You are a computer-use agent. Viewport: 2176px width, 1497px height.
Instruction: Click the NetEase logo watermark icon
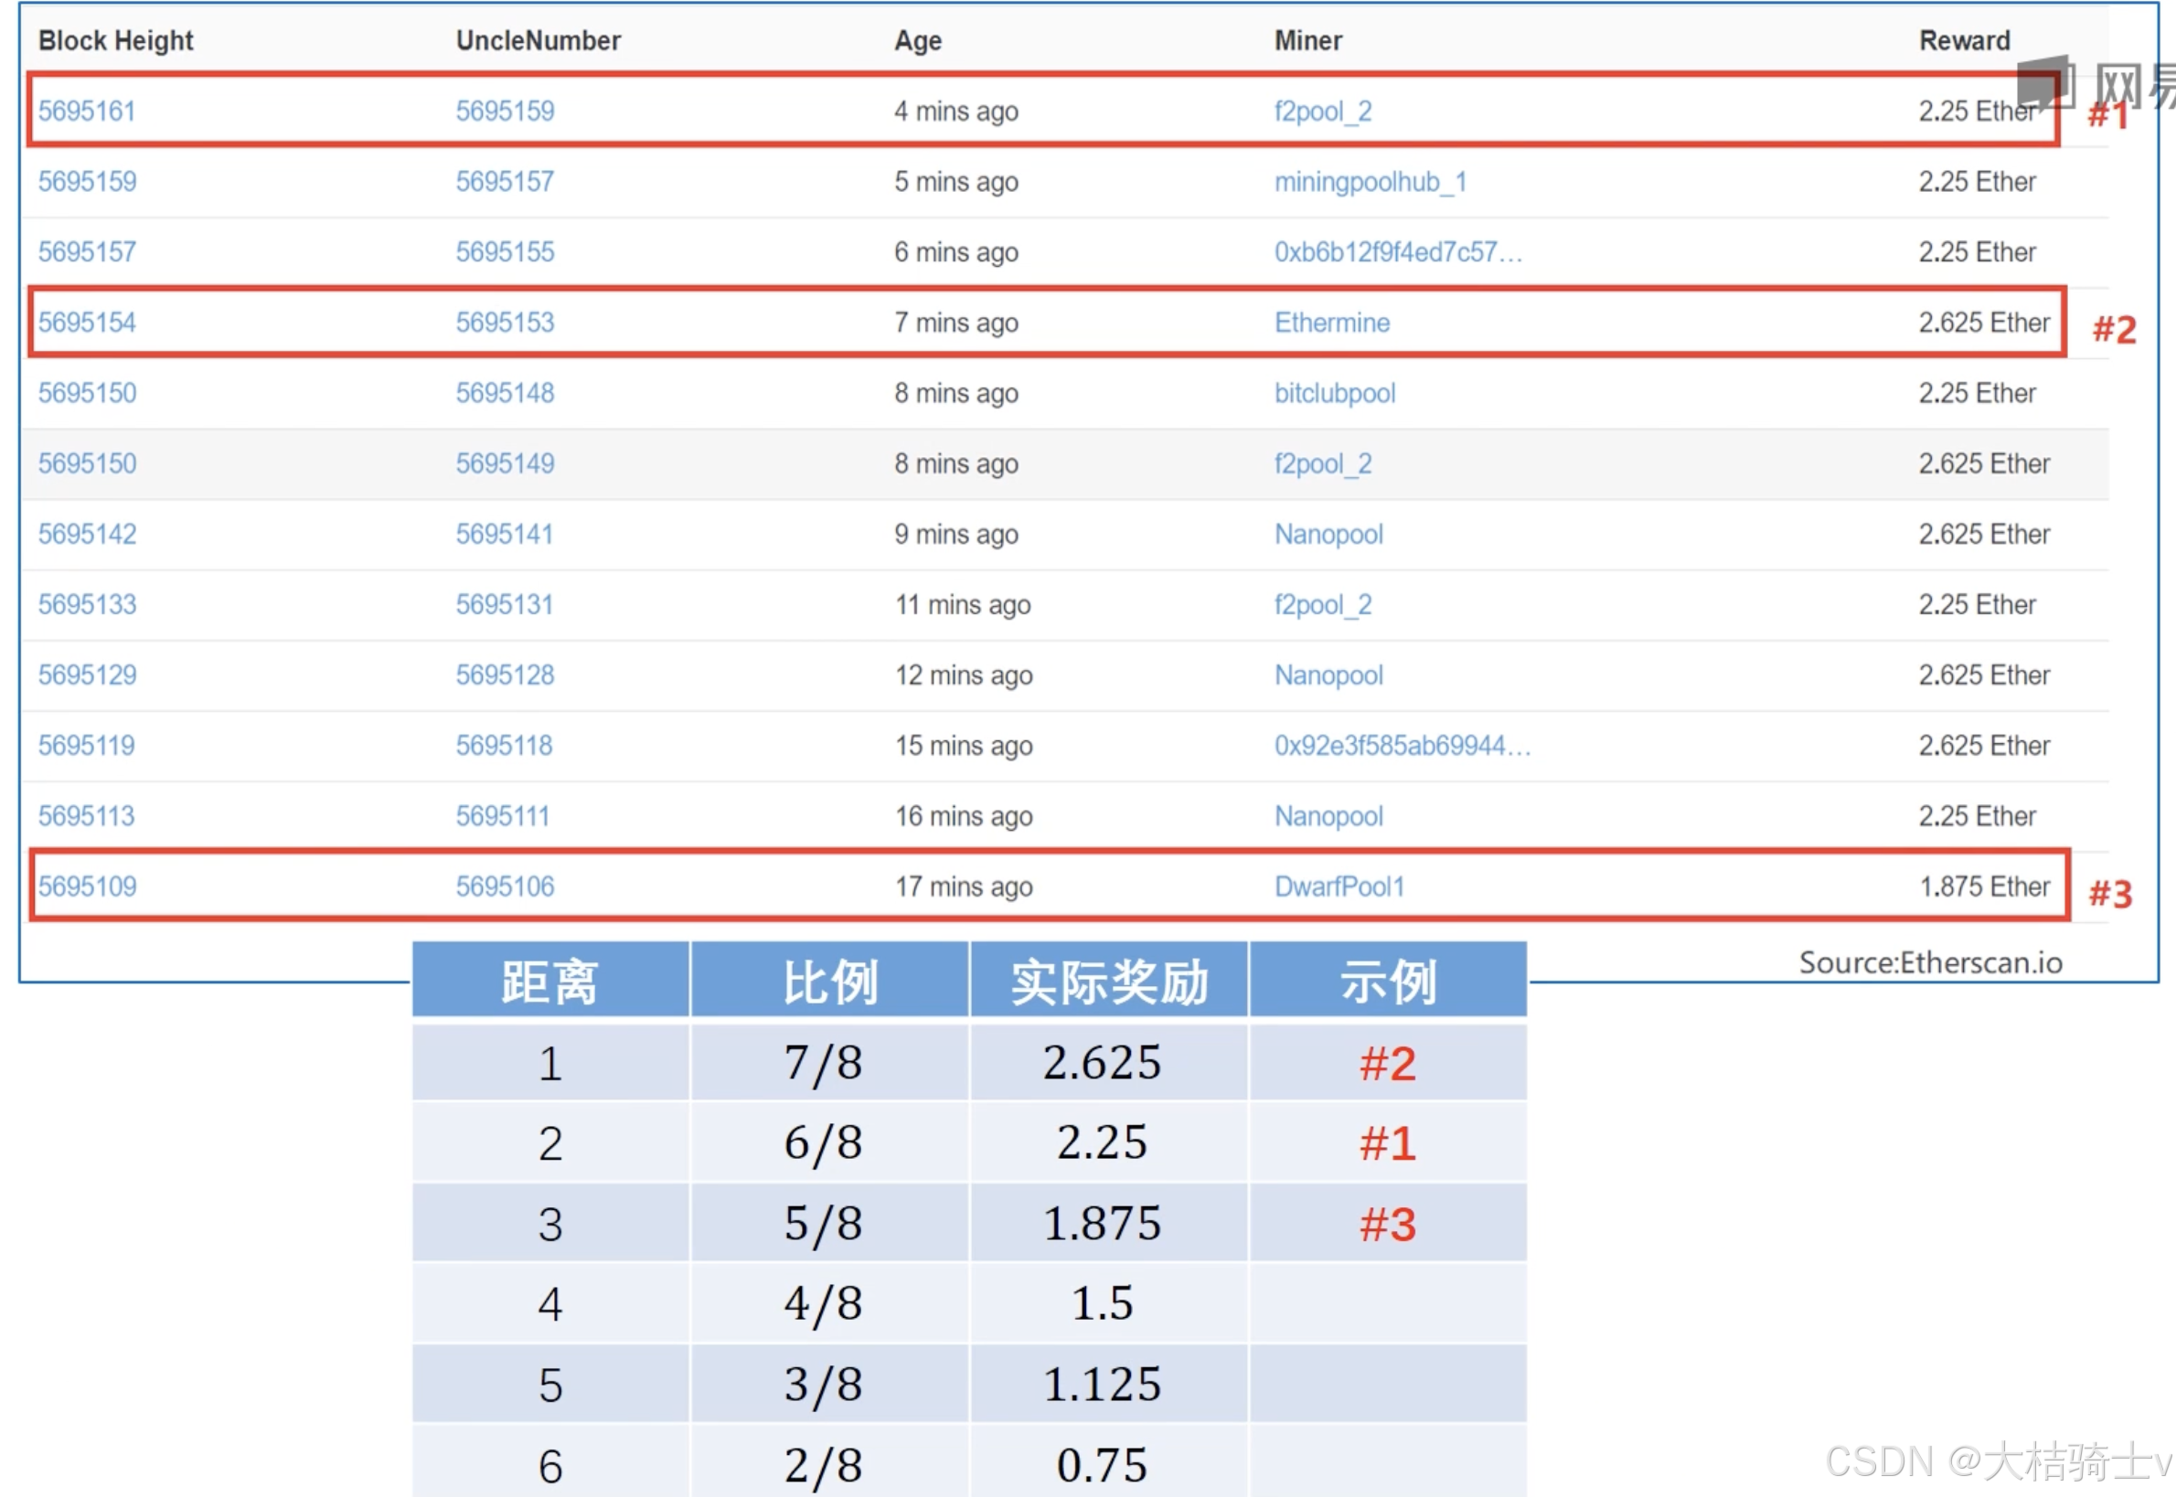[2045, 82]
